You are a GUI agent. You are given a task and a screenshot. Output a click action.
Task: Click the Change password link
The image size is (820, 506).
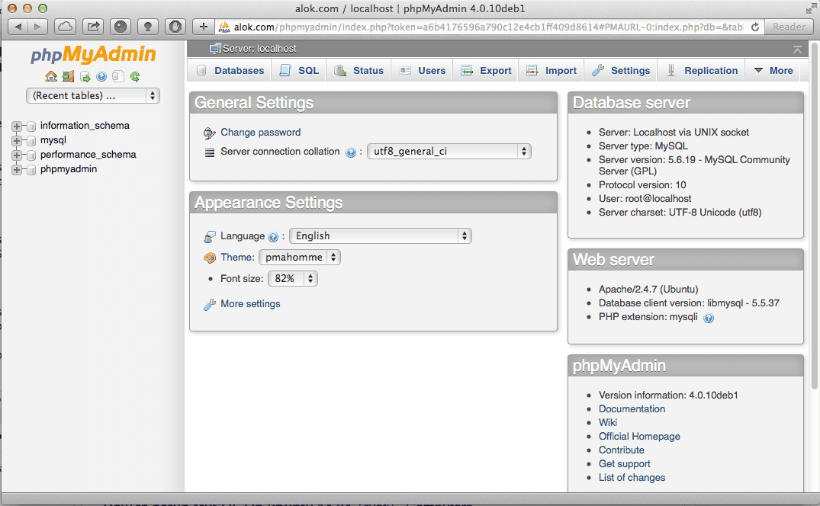(260, 133)
